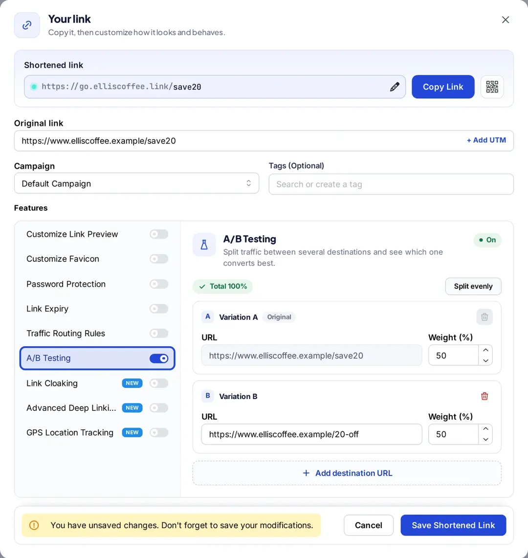Click the Split evenly button
The height and width of the screenshot is (558, 528).
coord(473,287)
